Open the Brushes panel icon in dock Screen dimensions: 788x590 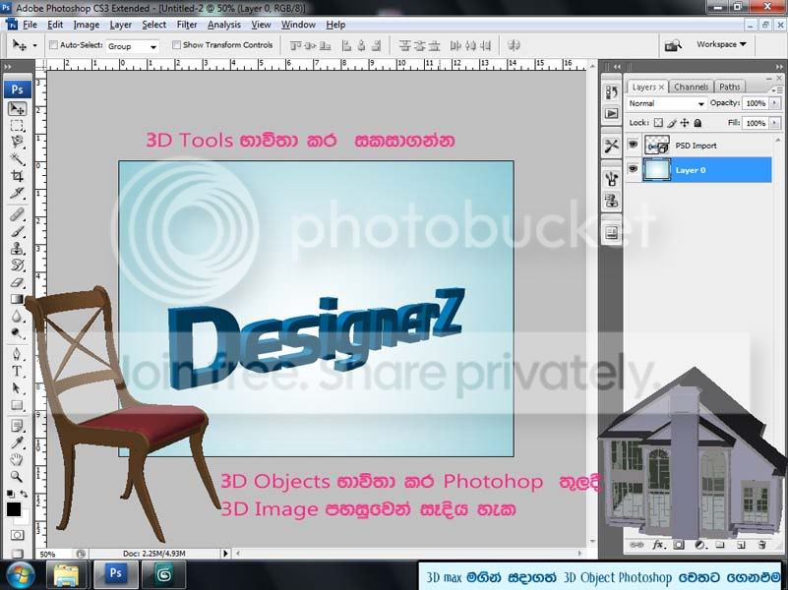(x=612, y=178)
